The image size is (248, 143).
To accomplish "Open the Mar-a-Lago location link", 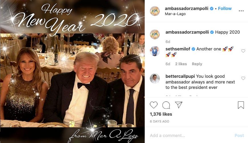I will coord(175,14).
